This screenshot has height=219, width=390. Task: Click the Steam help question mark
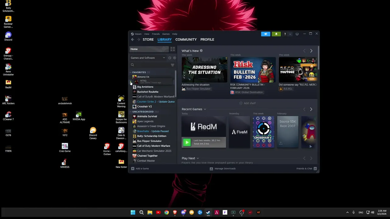click(285, 34)
